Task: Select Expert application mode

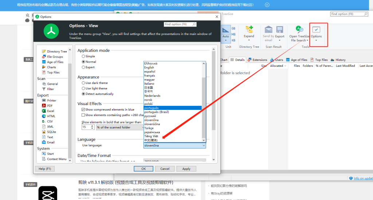Action: coord(83,67)
